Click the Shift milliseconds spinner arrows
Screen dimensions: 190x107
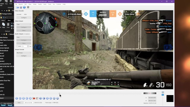point(28,46)
